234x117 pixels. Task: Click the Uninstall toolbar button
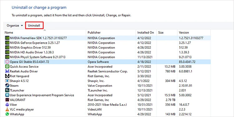(x=34, y=25)
